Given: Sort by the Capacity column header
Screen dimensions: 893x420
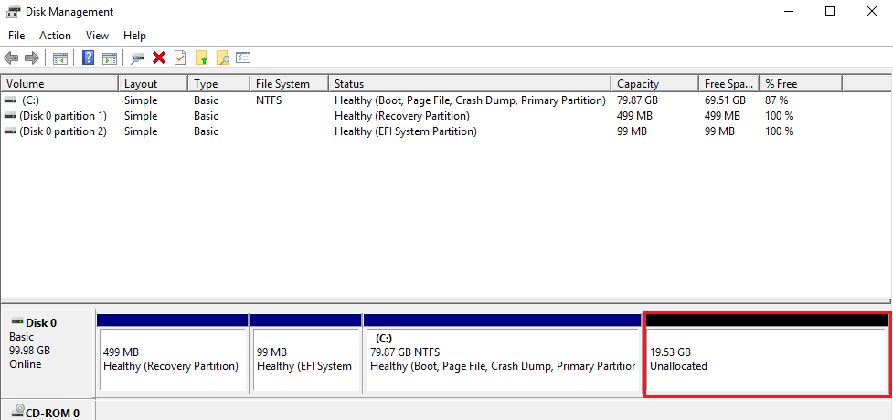Looking at the screenshot, I should 655,84.
